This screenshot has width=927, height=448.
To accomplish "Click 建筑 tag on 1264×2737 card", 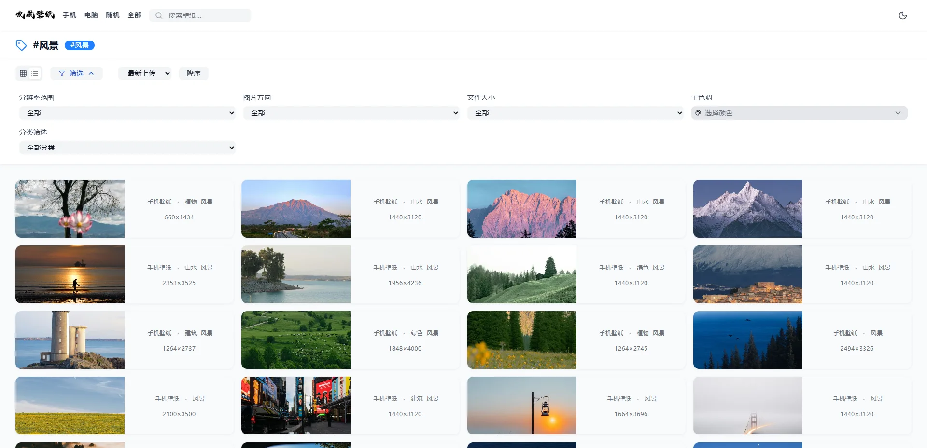I will pos(191,333).
